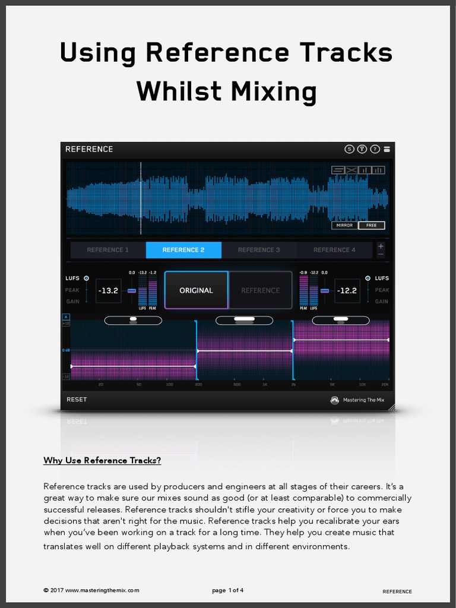Click the www.masteringthemix.com footer text
Image resolution: width=456 pixels, height=608 pixels.
click(x=102, y=590)
